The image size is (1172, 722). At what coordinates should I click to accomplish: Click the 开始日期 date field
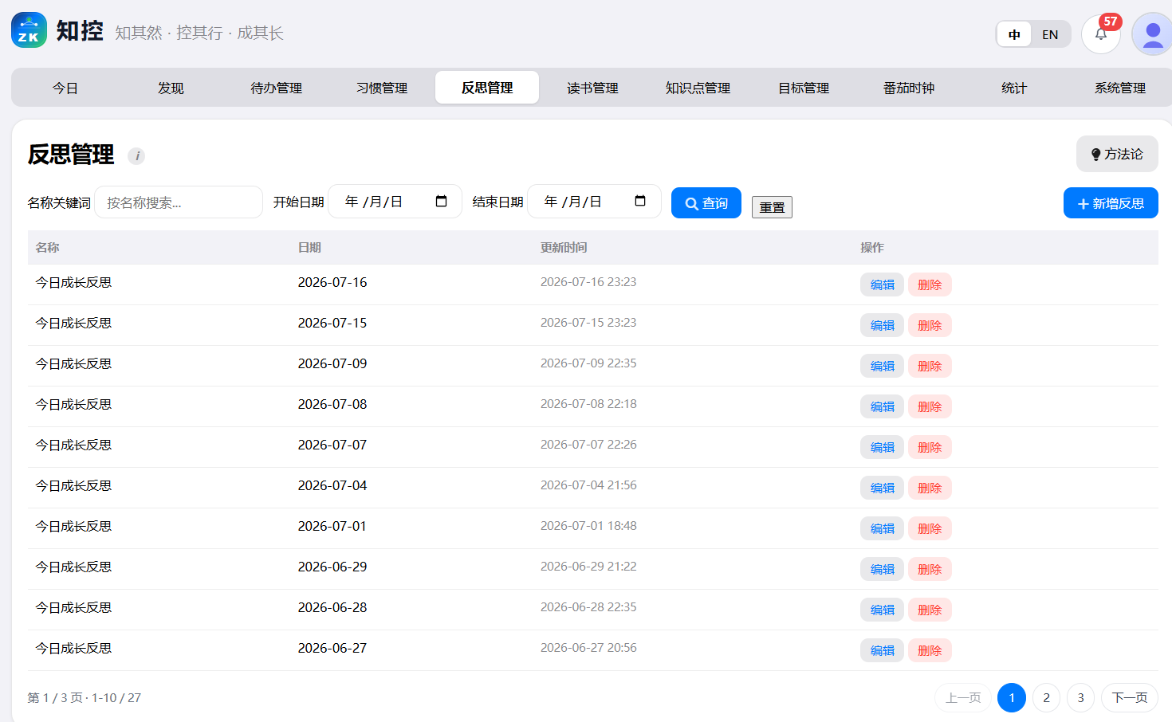coord(395,202)
